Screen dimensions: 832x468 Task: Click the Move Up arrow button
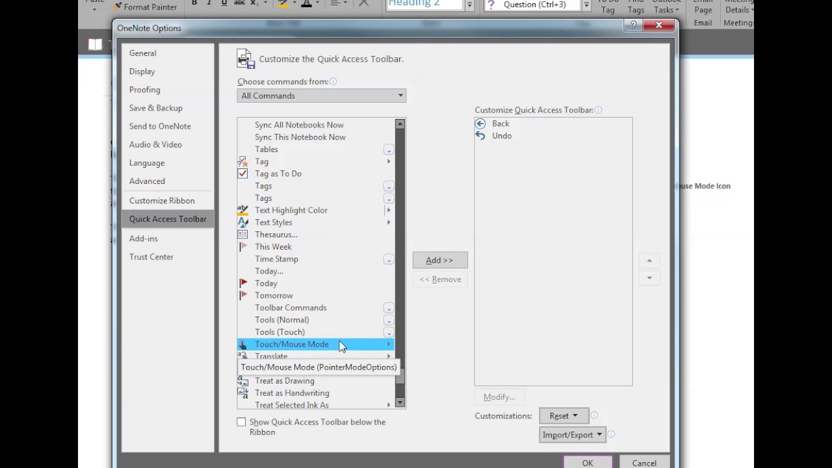point(649,261)
